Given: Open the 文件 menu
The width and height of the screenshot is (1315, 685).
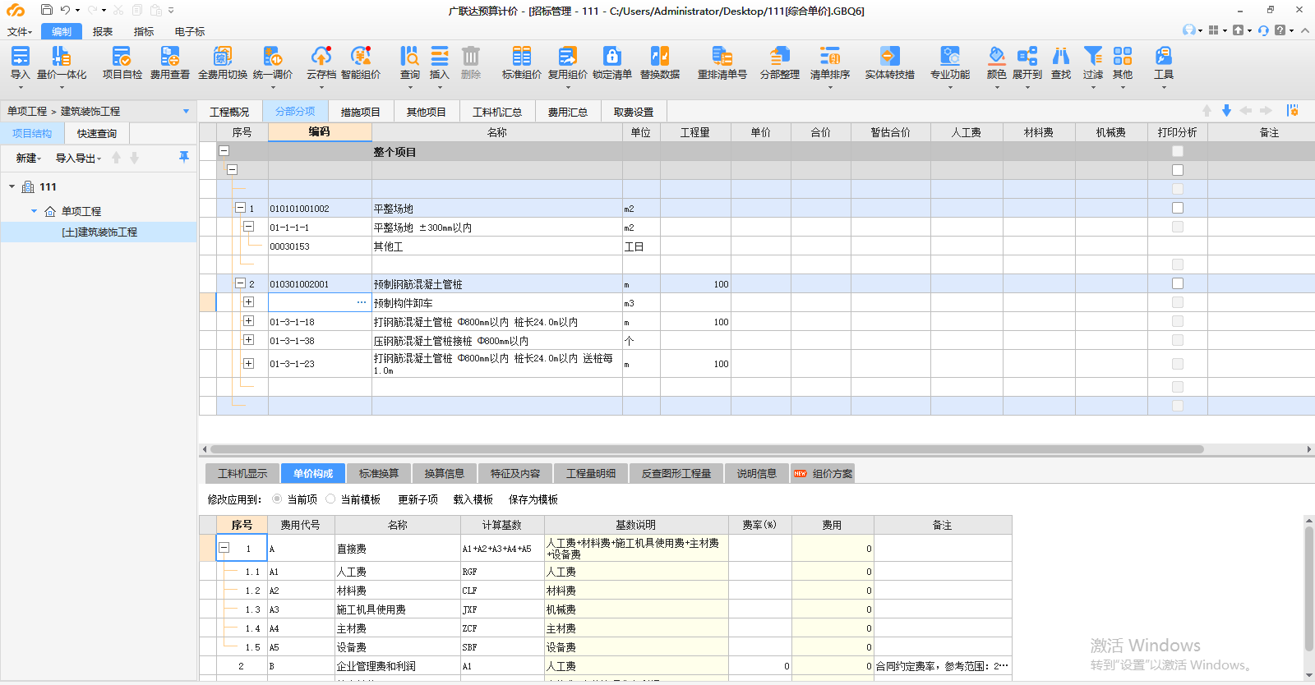Looking at the screenshot, I should pos(19,32).
